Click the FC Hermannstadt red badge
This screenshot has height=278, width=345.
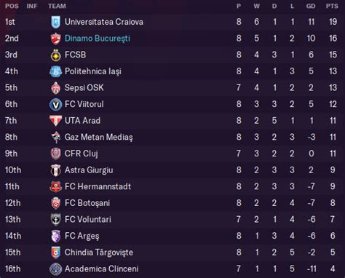point(55,187)
